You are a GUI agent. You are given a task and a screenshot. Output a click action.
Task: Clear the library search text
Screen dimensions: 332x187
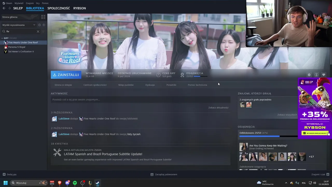(38, 31)
